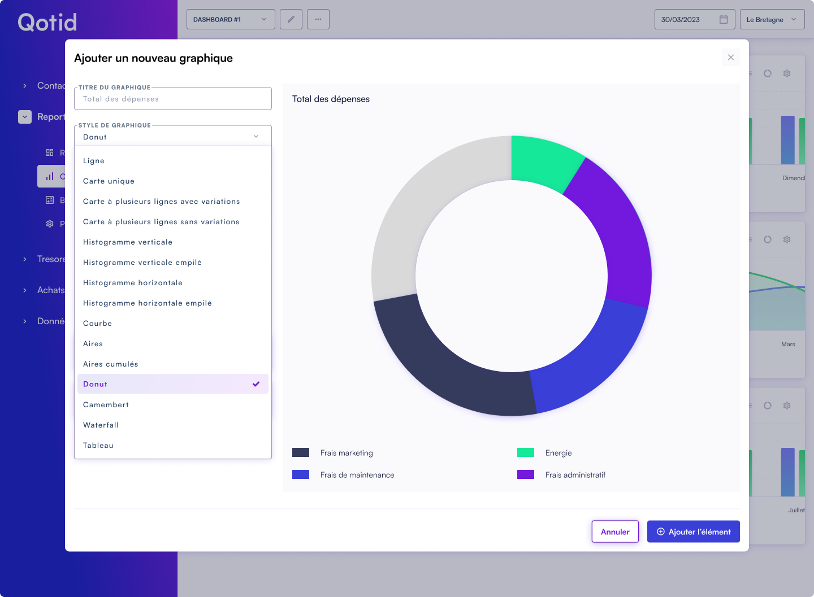Select Camembert from the chart style list

106,404
